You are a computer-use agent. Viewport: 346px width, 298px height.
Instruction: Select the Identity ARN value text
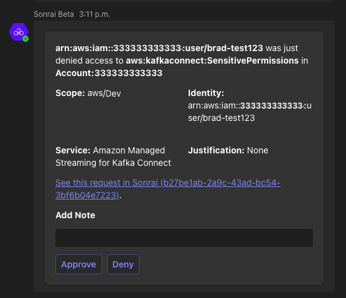(x=250, y=112)
